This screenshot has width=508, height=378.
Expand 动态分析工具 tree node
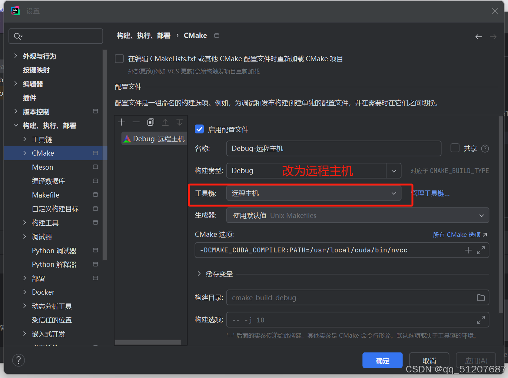tap(24, 306)
